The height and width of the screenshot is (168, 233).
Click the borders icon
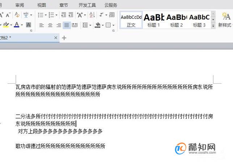[108, 25]
